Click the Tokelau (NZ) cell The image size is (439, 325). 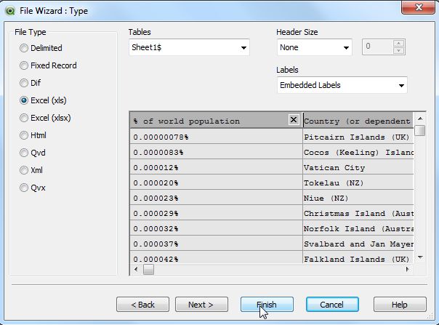click(x=358, y=182)
